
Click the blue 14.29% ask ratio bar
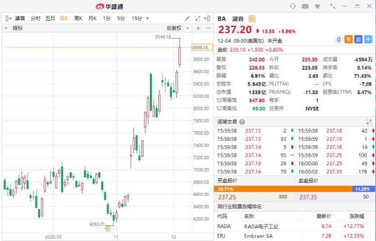[x=363, y=189]
